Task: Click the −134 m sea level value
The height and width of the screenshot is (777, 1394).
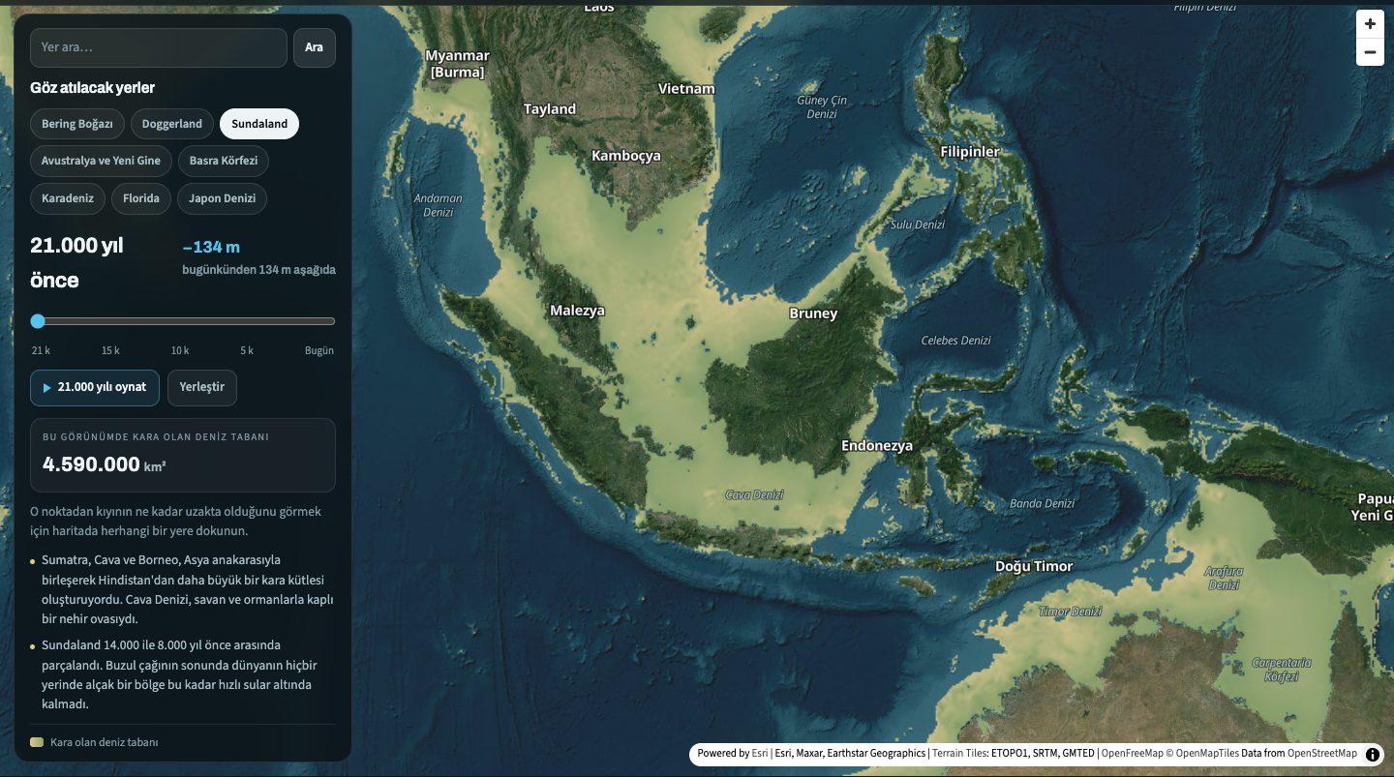Action: (x=211, y=247)
